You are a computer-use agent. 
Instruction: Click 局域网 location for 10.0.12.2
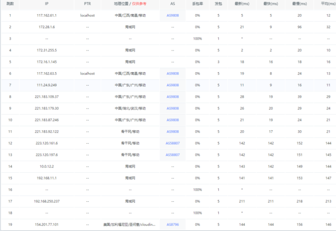pos(130,166)
